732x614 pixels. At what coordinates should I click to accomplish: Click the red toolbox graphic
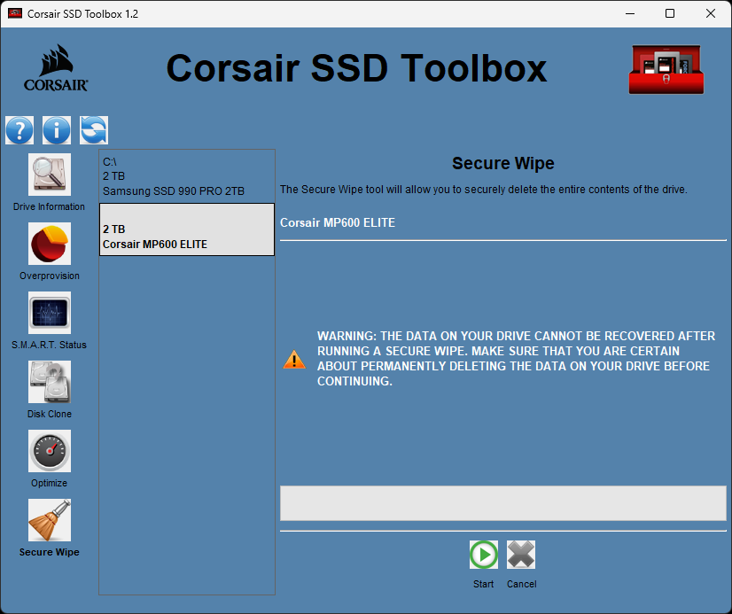(666, 68)
